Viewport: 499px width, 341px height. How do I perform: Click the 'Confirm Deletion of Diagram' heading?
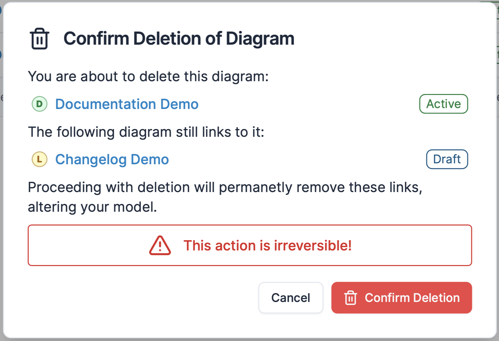pyautogui.click(x=179, y=39)
